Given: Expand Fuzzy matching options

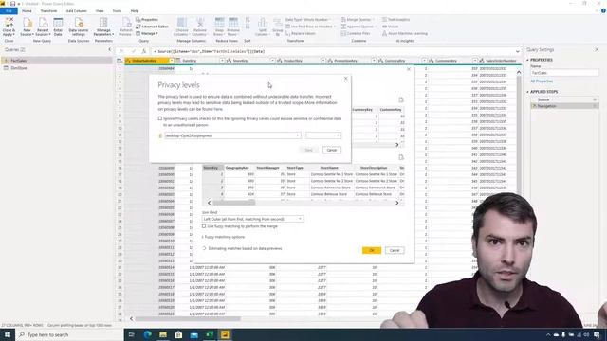Looking at the screenshot, I should coord(224,237).
